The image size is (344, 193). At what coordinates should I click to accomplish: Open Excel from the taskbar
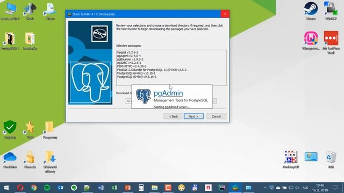pos(114,188)
